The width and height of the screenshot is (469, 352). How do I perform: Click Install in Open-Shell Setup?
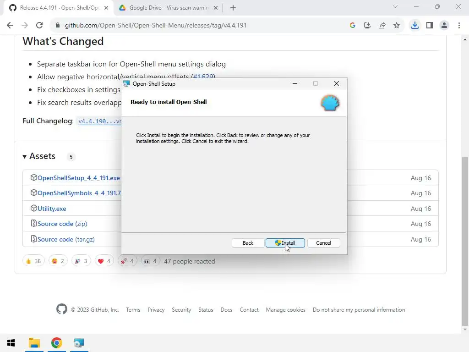point(285,243)
